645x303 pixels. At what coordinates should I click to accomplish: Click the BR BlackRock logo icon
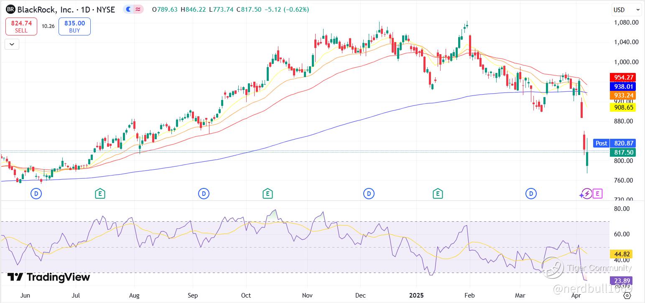[x=11, y=9]
